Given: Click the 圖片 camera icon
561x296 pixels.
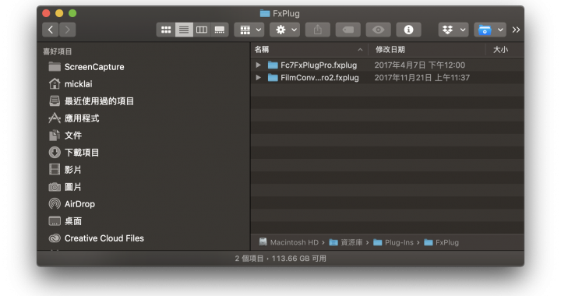Looking at the screenshot, I should click(x=55, y=187).
